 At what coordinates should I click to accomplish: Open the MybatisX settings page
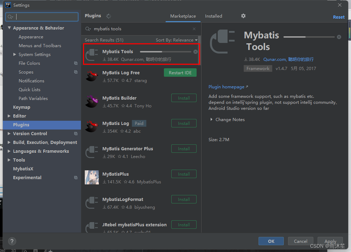click(23, 169)
